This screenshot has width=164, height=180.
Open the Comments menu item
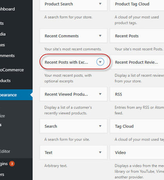[7, 56]
